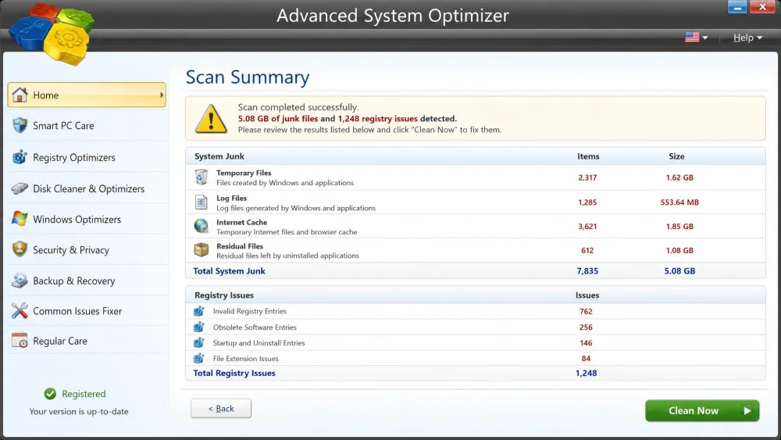Screen dimensions: 781x440
Task: Click the Invalid Registry Entries icon
Action: point(198,311)
